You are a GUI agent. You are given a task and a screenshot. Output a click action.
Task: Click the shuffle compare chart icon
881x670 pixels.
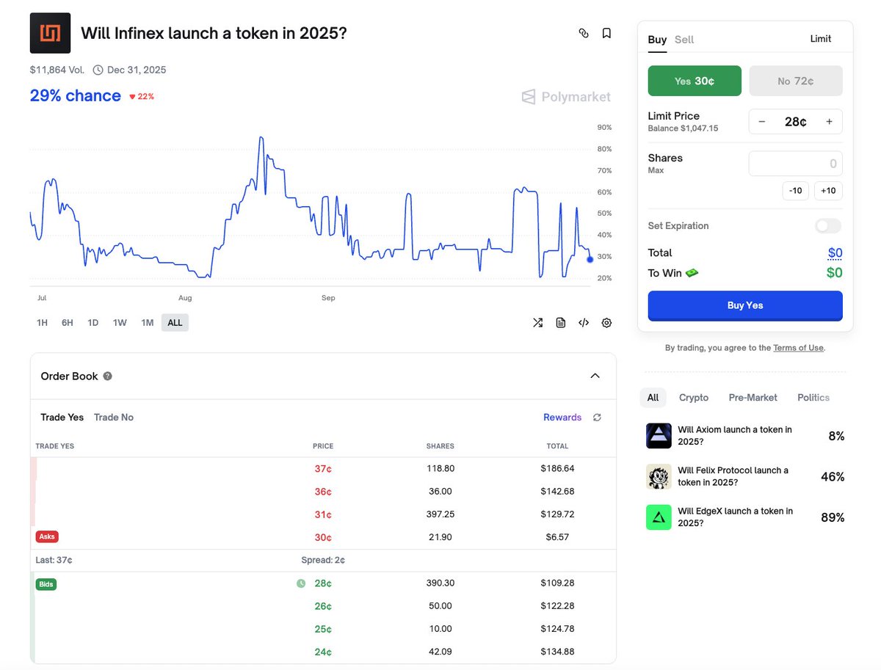tap(537, 323)
